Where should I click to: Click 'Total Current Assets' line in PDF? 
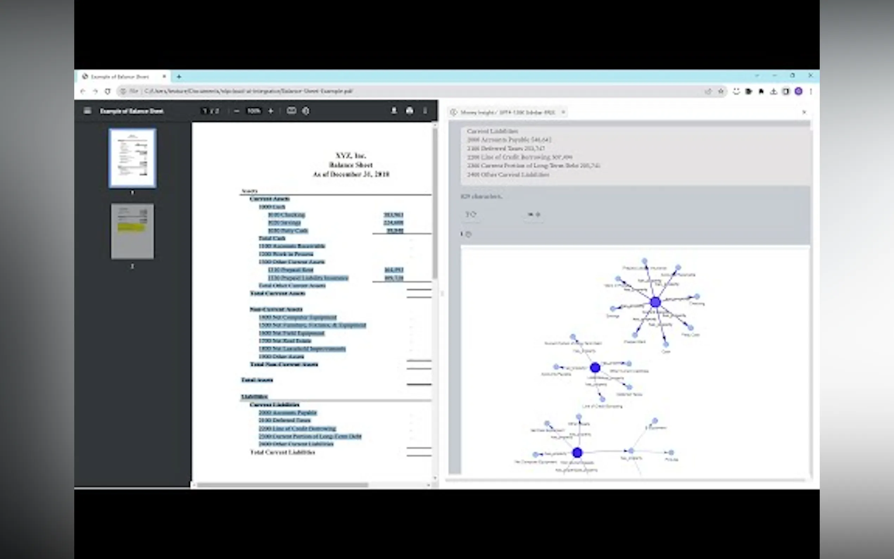pyautogui.click(x=278, y=293)
